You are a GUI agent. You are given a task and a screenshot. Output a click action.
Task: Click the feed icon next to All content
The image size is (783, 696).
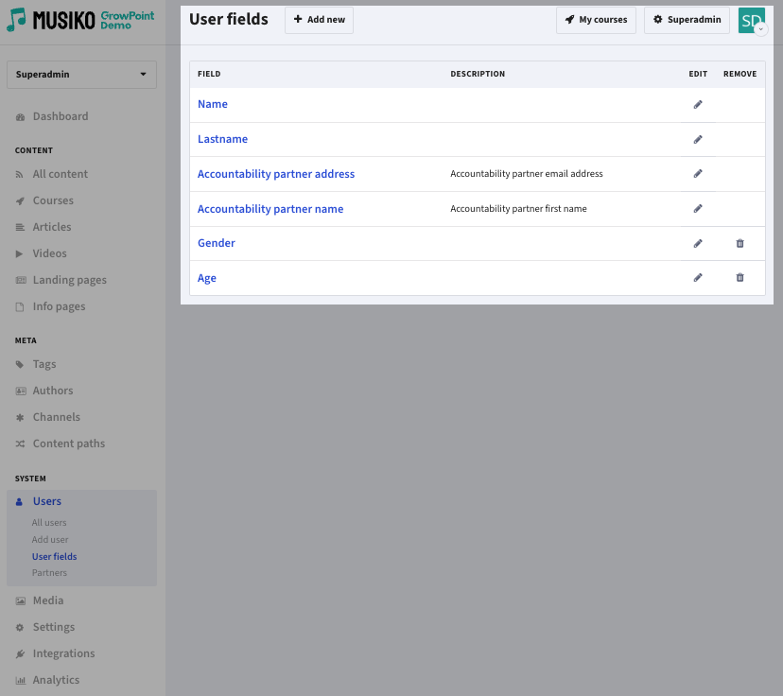click(x=20, y=174)
